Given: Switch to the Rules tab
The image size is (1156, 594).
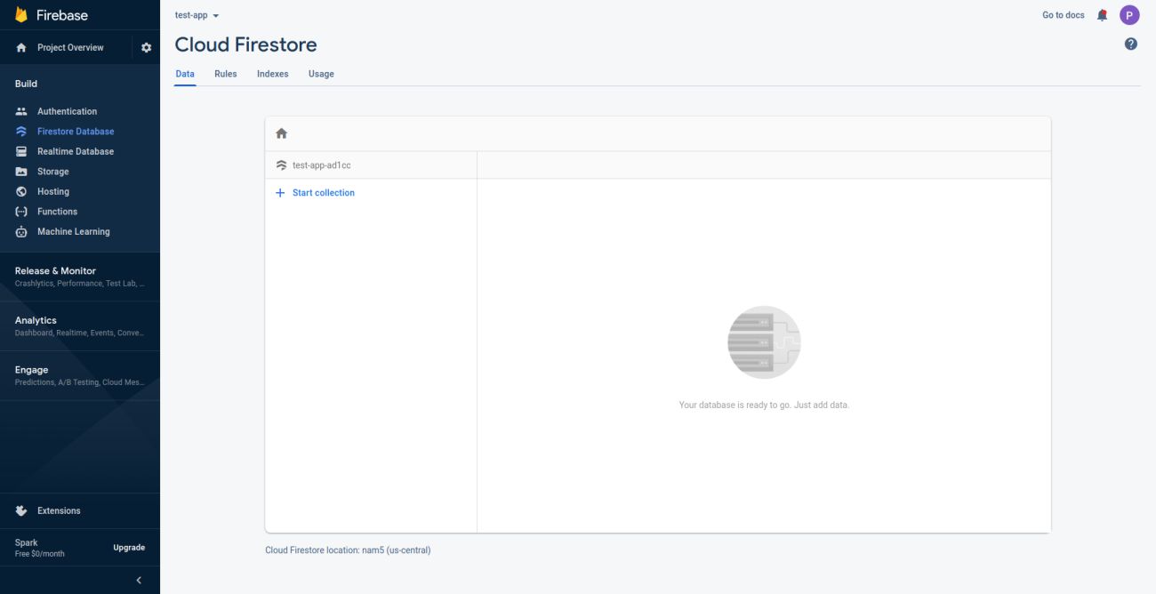Looking at the screenshot, I should [225, 73].
